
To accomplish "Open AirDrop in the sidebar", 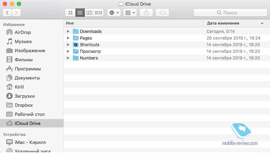I will pos(32,32).
